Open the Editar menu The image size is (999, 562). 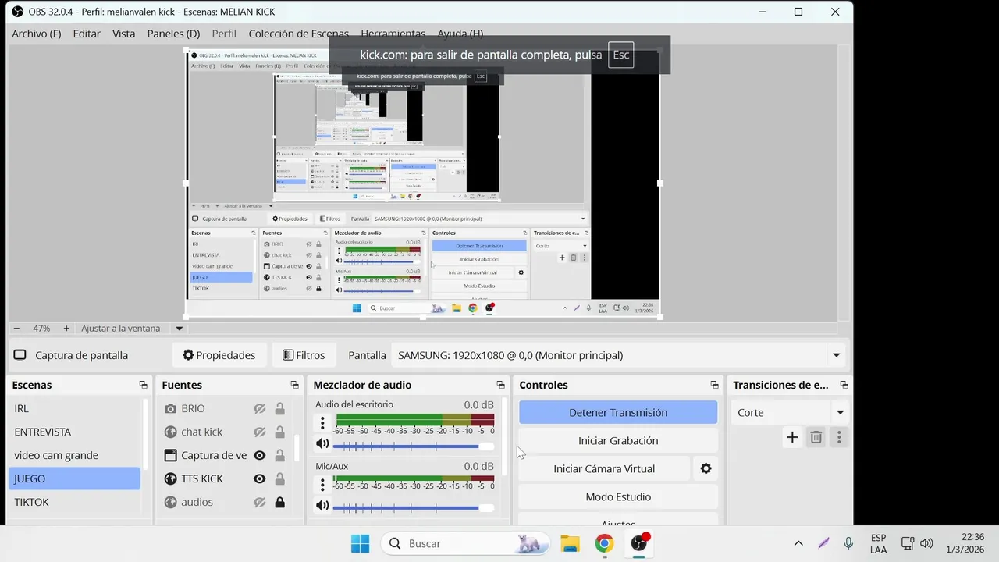(87, 34)
